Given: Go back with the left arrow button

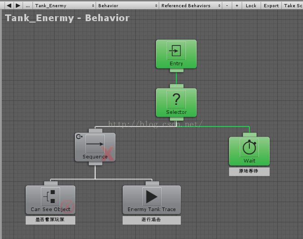Looking at the screenshot, I should pos(9,5).
